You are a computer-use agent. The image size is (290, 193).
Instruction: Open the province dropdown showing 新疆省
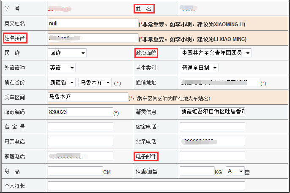coord(62,82)
